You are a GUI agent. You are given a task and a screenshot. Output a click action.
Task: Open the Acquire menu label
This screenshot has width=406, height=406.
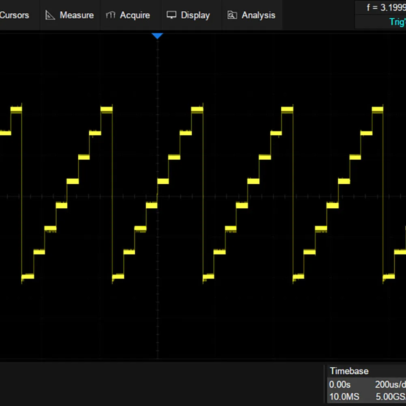[135, 15]
